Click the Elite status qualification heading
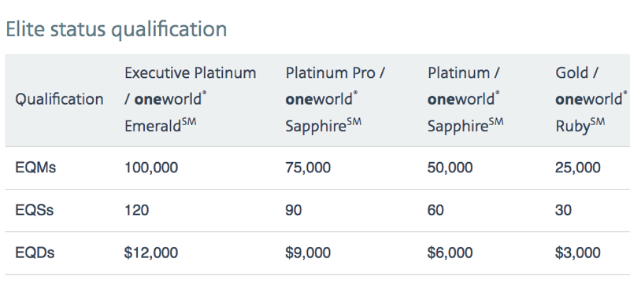The width and height of the screenshot is (630, 299). point(116,30)
